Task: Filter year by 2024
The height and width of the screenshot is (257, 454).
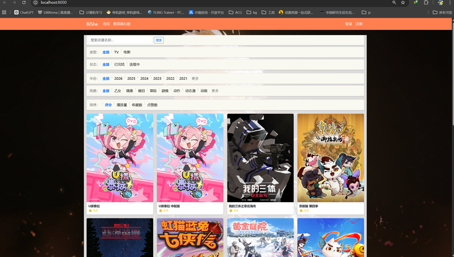Action: [x=144, y=79]
